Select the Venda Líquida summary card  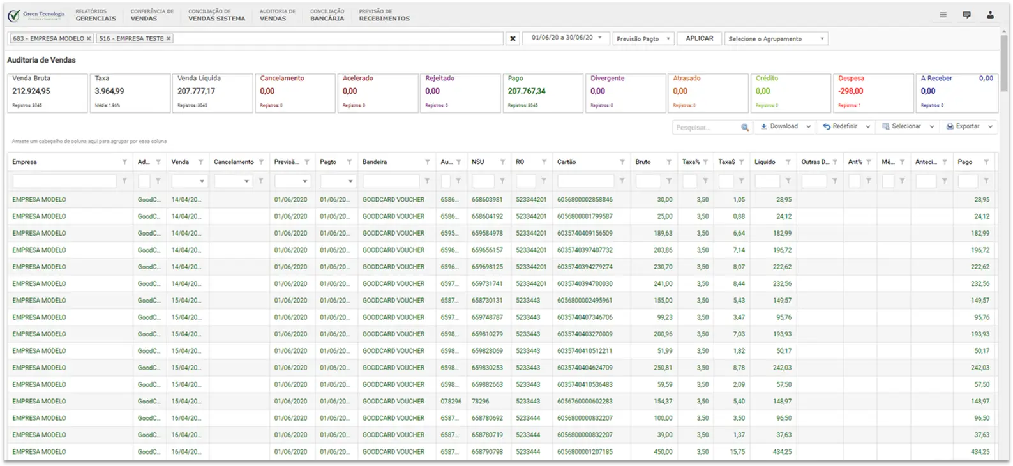coord(213,93)
